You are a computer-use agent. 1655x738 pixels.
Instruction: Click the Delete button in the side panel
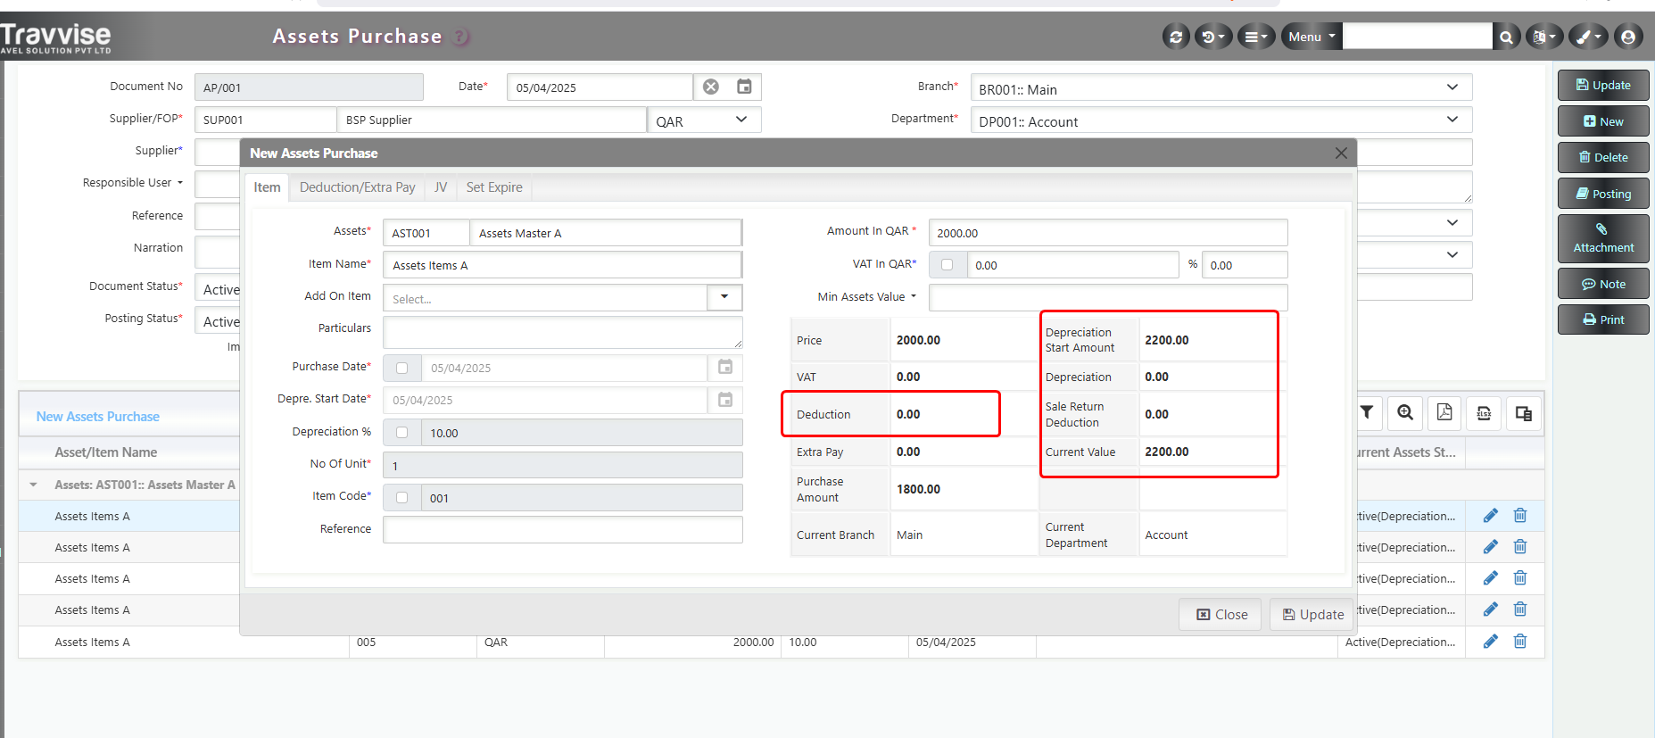click(1603, 157)
